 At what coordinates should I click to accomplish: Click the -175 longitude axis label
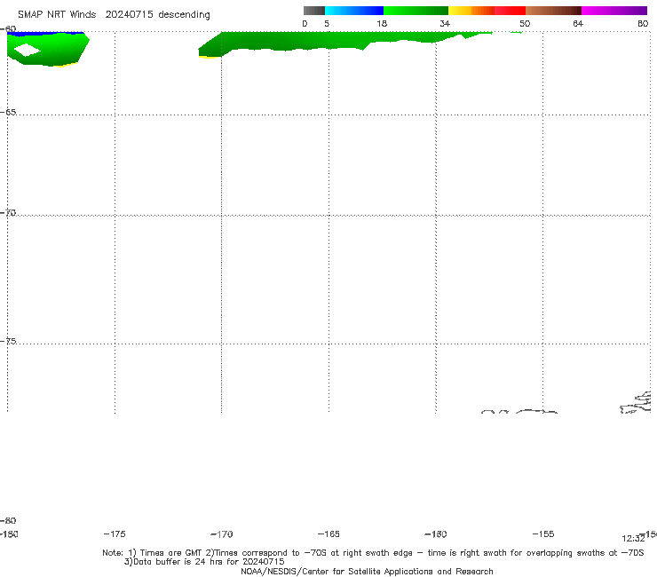tap(115, 534)
